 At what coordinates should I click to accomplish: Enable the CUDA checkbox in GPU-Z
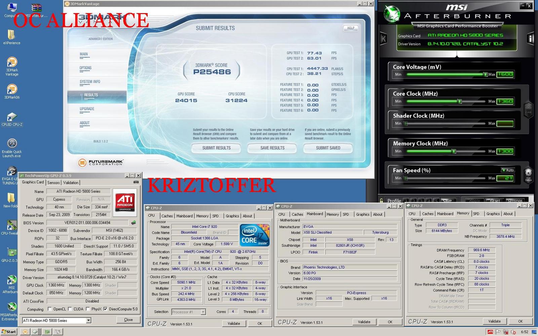70,309
